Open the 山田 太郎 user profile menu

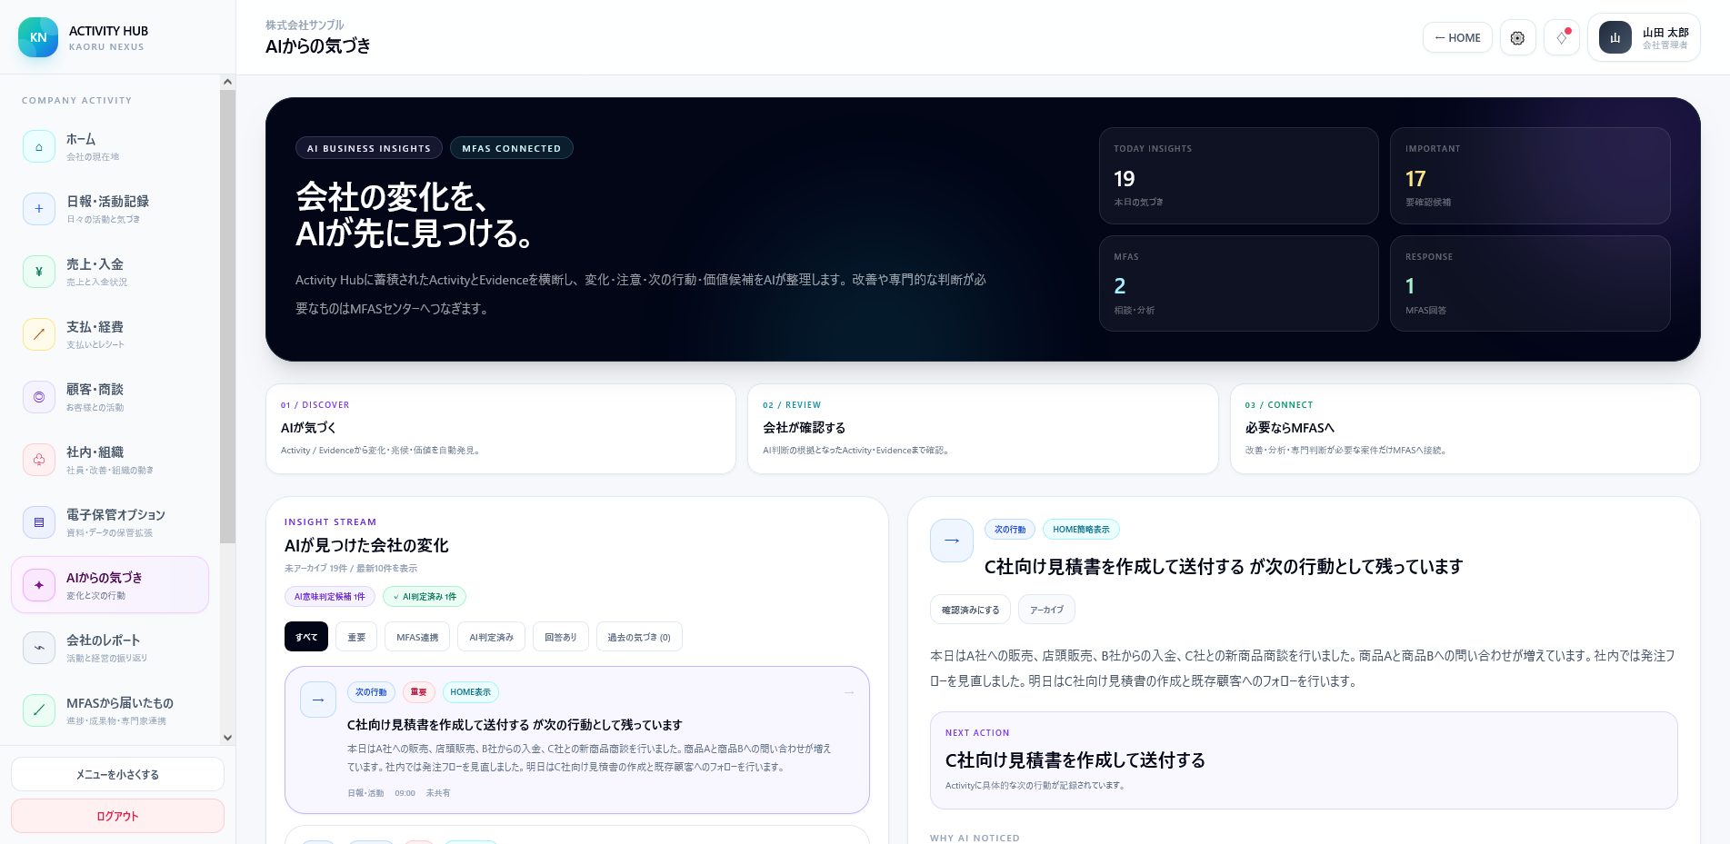point(1644,37)
